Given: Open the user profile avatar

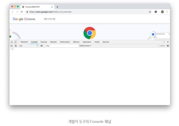Looking at the screenshot, I should pos(162,12).
